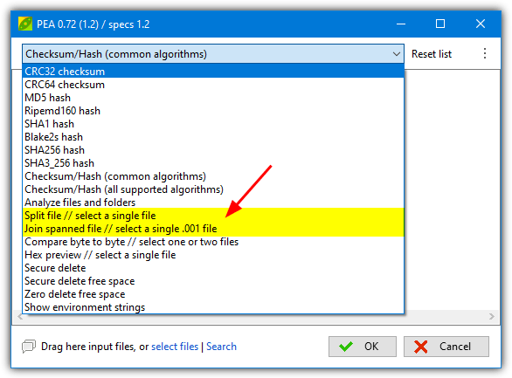Viewport: 512px width, 378px height.
Task: Minimize the PEA window
Action: tap(401, 24)
